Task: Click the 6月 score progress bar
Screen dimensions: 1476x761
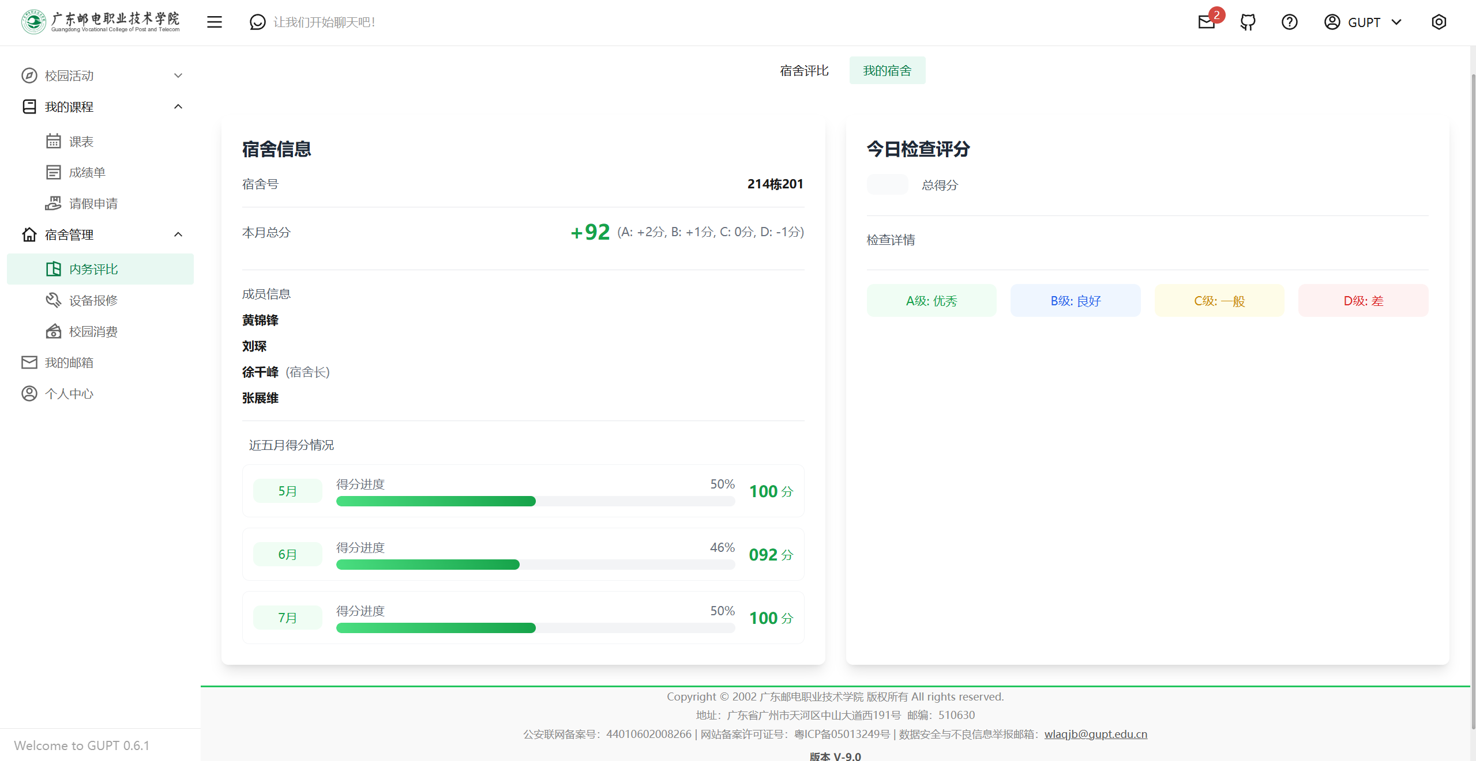Action: pos(535,565)
